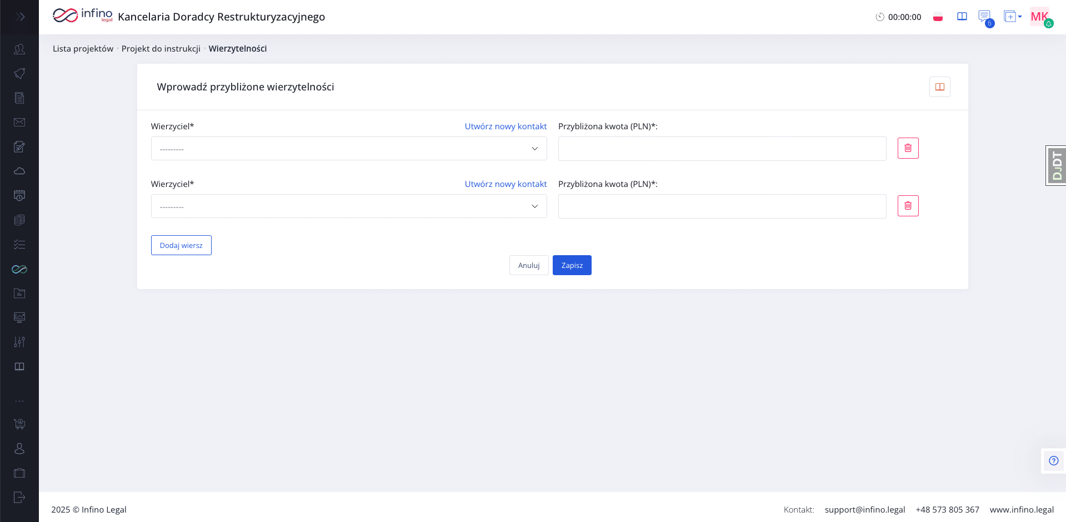
Task: Click the Zapisz button
Action: pyautogui.click(x=572, y=265)
